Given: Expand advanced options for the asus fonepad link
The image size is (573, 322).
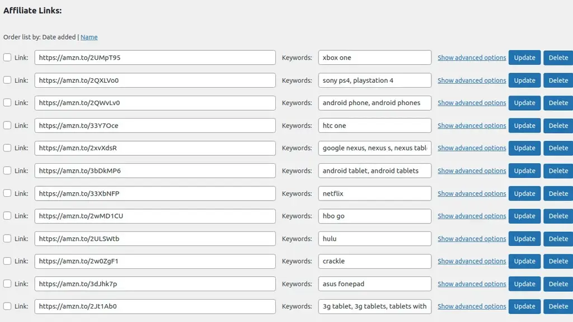Looking at the screenshot, I should pos(471,283).
